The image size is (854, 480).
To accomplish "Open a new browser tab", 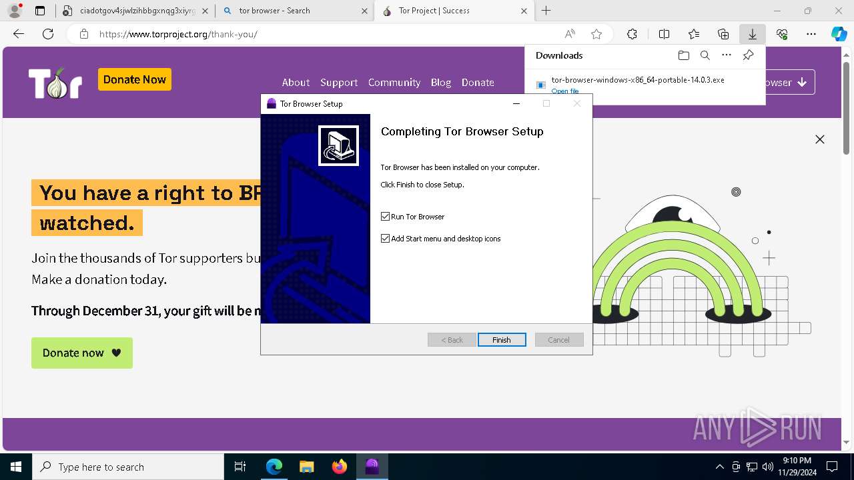I will tap(546, 11).
